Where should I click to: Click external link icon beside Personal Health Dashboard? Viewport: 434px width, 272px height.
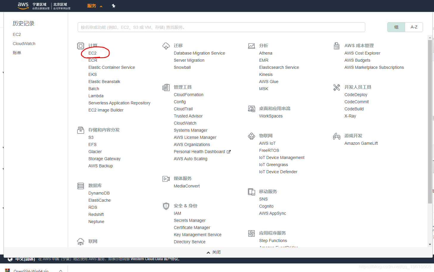point(229,152)
